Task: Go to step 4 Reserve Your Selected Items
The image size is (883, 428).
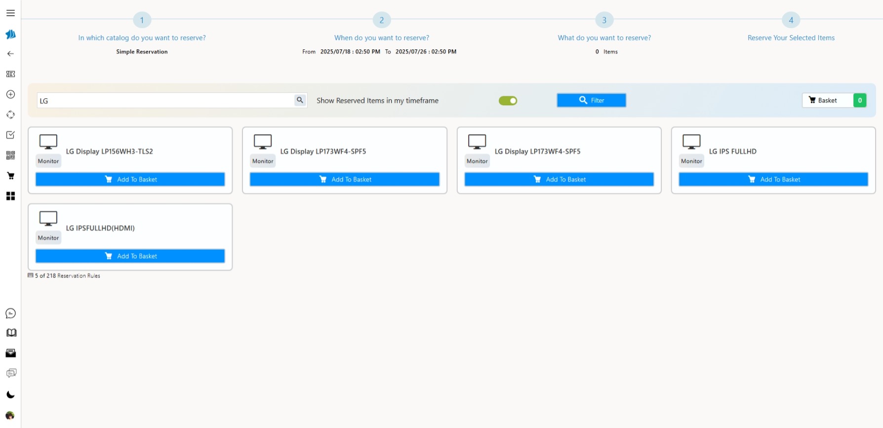Action: 791,20
